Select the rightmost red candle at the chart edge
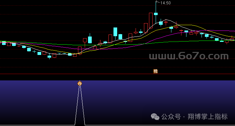 click(232, 39)
